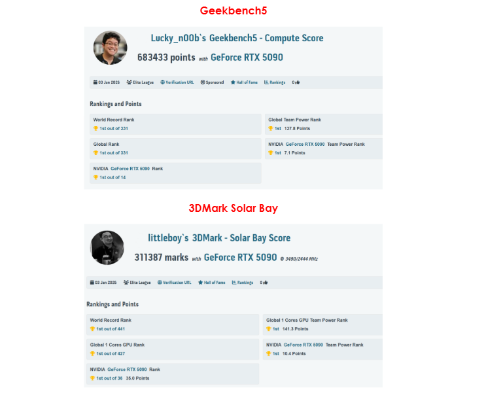Click GeForce RTX 5090 in the Geekbench5 score heading
The width and height of the screenshot is (484, 395).
pos(247,58)
